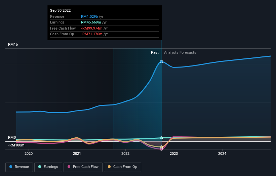Select the 2023 x-axis label
Viewport: 276px width, 176px height.
point(174,153)
